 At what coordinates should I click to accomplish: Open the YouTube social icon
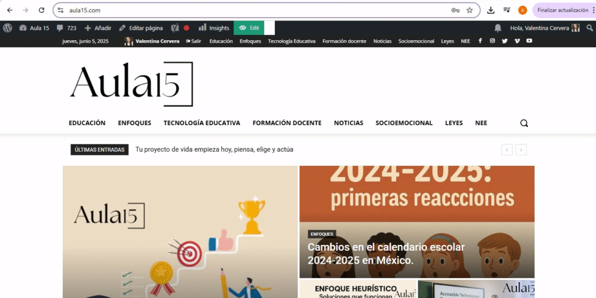(x=529, y=41)
